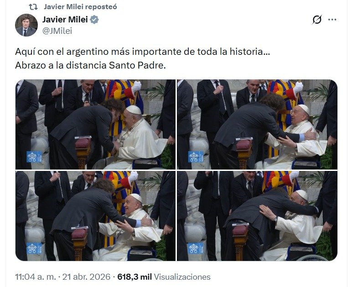The height and width of the screenshot is (287, 357).
Task: Click Vatican Media watermark in top-left photo
Action: pos(34,157)
